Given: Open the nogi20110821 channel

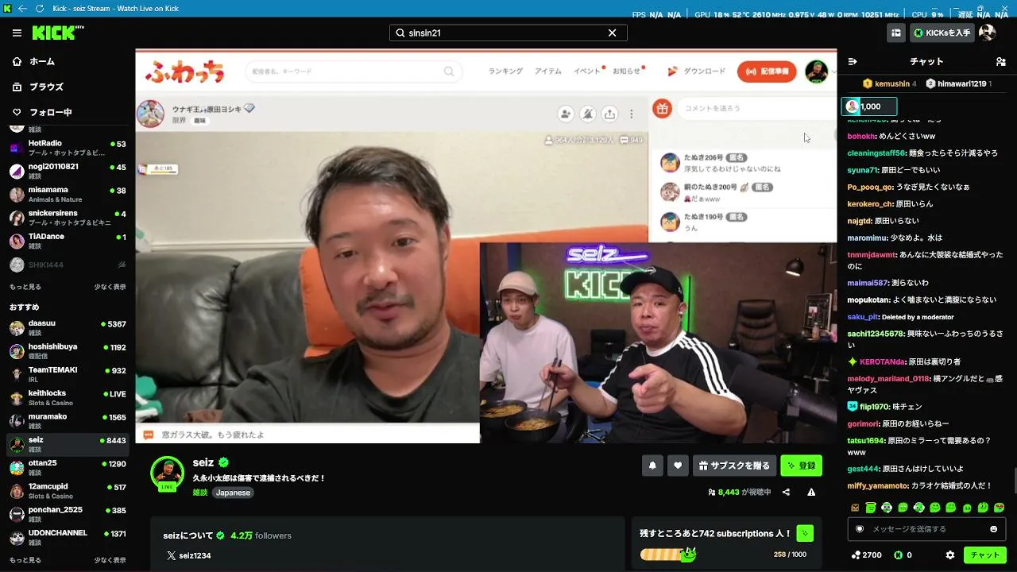Looking at the screenshot, I should (68, 171).
